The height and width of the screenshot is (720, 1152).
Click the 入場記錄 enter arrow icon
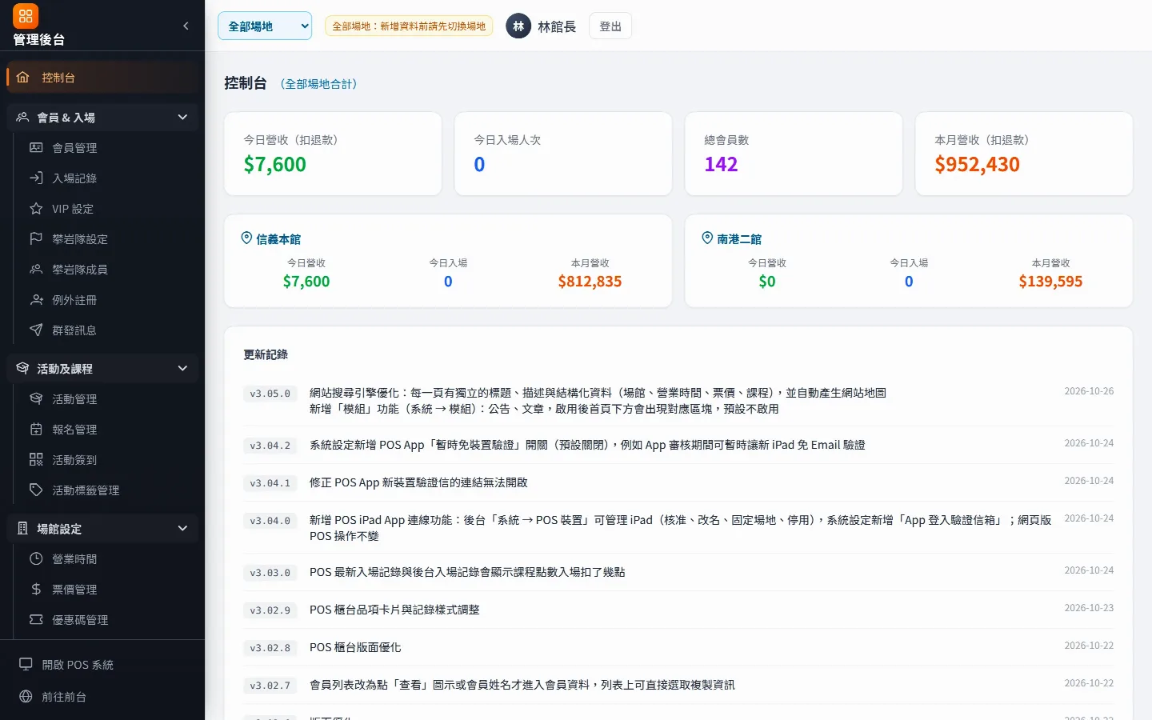tap(36, 178)
